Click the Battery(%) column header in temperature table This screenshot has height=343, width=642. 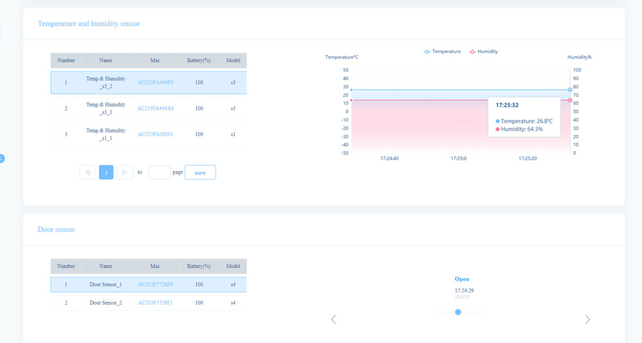point(199,60)
